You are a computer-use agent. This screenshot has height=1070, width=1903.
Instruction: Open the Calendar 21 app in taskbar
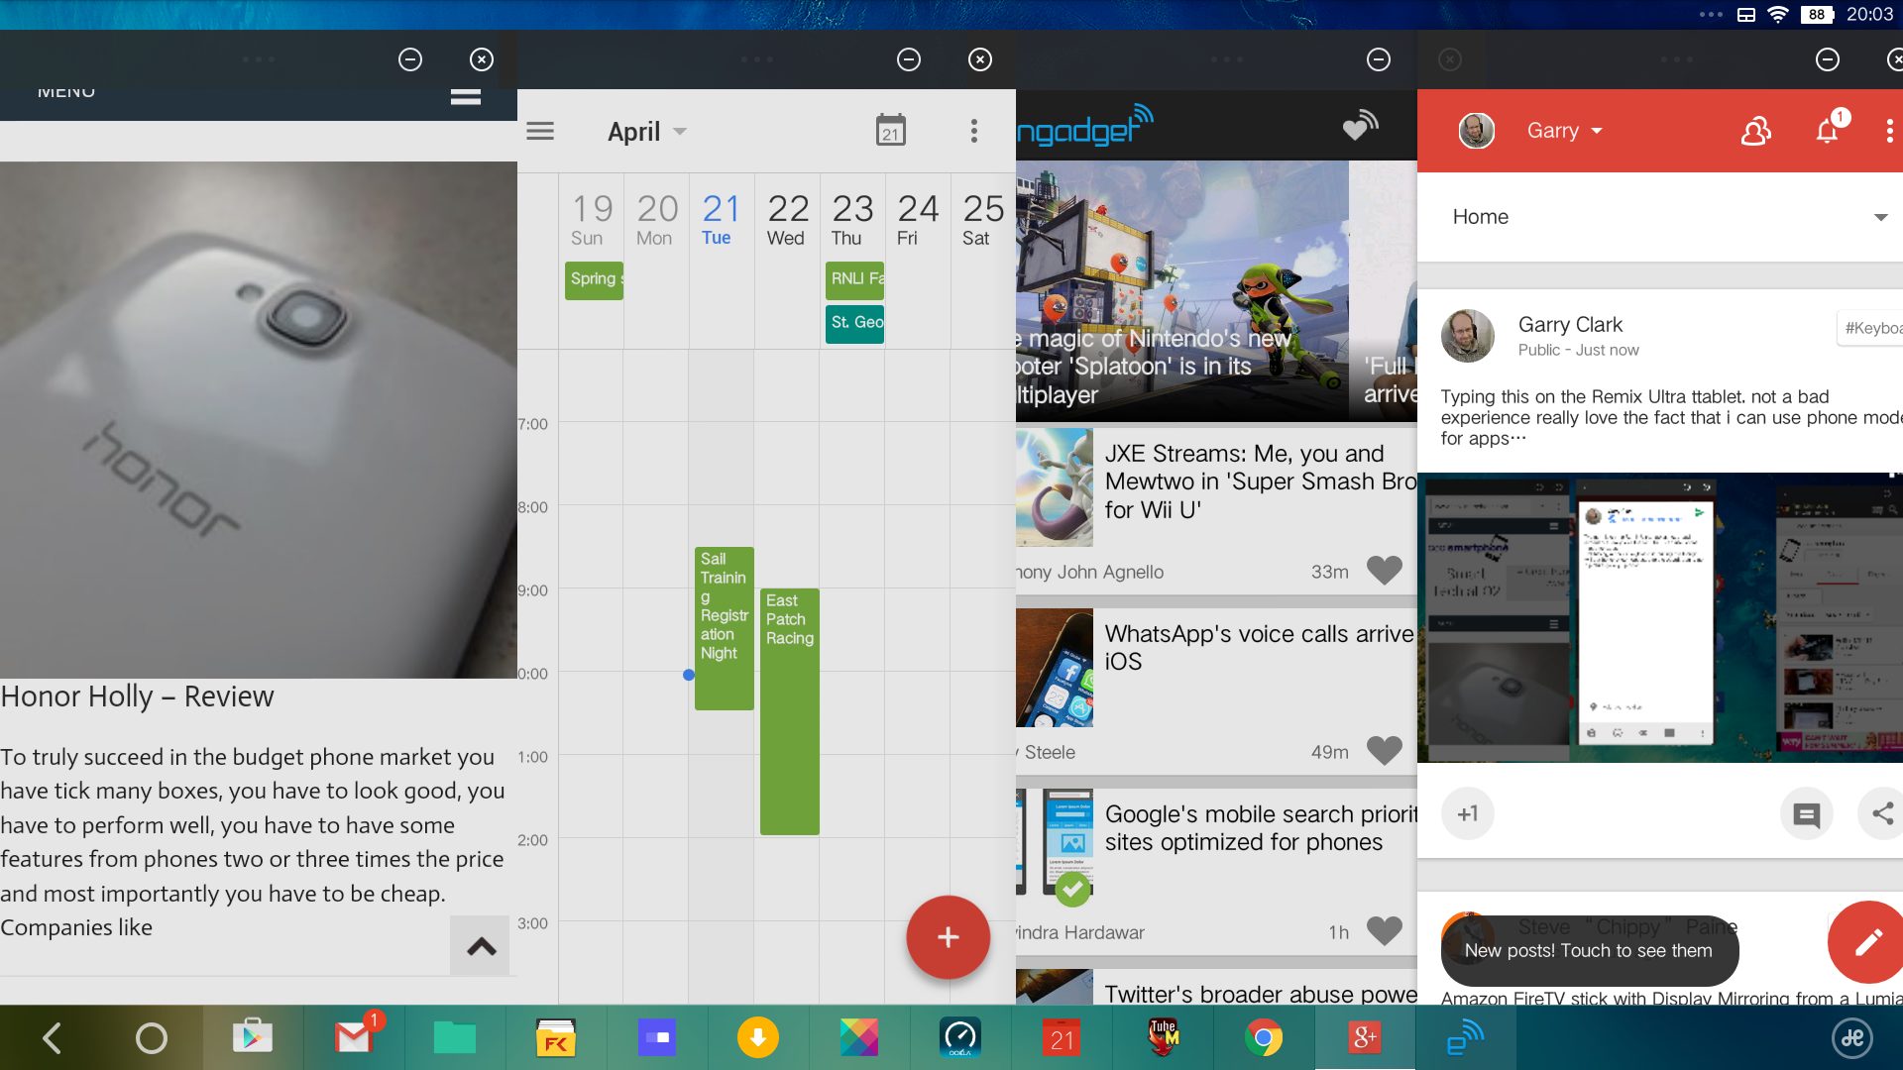1062,1037
